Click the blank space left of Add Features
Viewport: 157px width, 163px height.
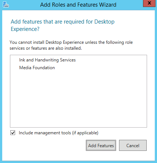pos(48,145)
